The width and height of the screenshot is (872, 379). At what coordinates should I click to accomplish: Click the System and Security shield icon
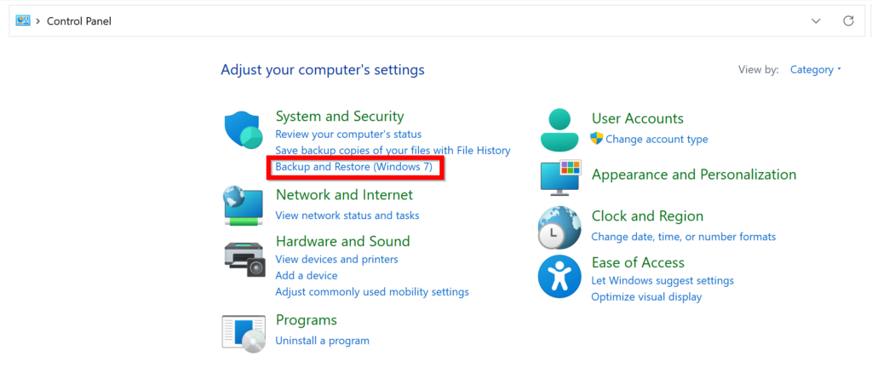[x=244, y=129]
